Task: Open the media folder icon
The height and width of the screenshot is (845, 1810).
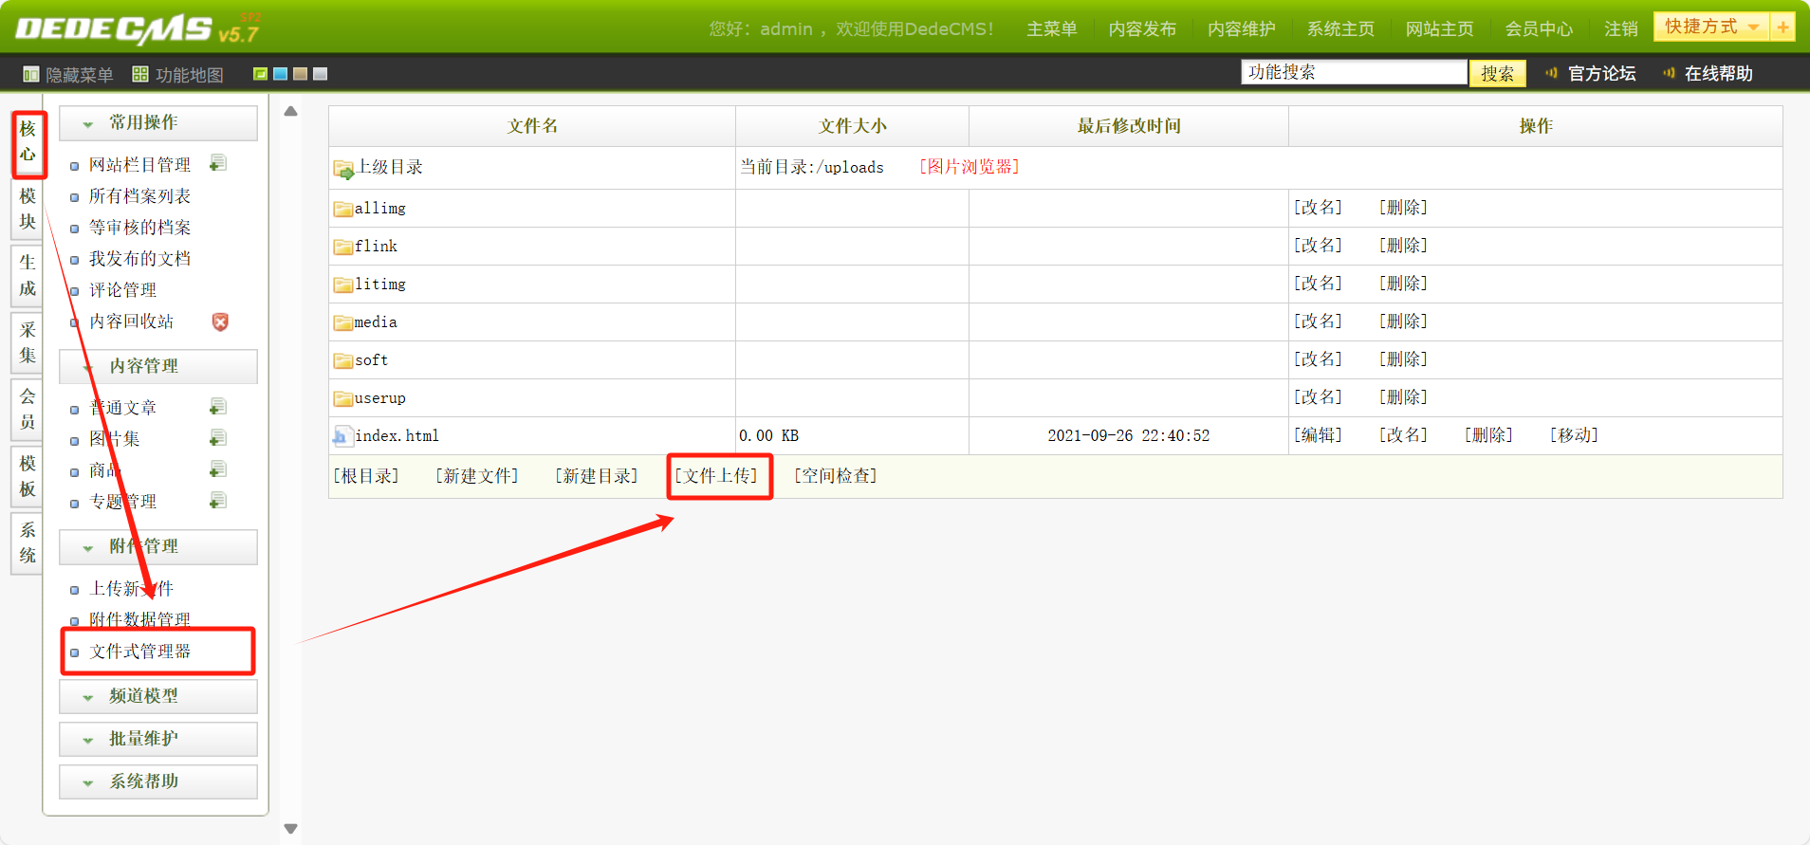Action: click(x=342, y=322)
